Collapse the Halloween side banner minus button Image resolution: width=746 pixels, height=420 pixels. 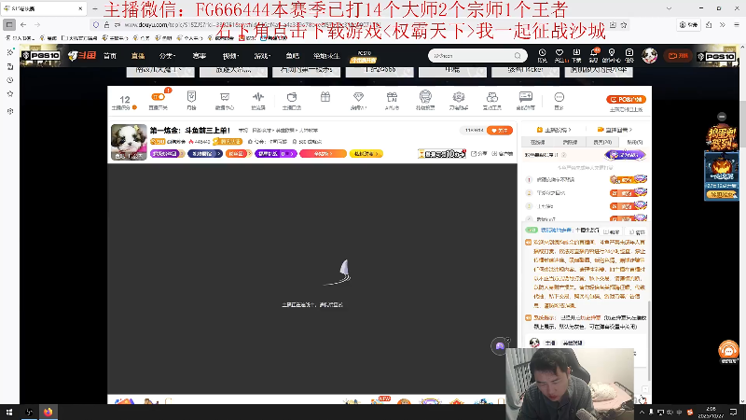(x=722, y=117)
